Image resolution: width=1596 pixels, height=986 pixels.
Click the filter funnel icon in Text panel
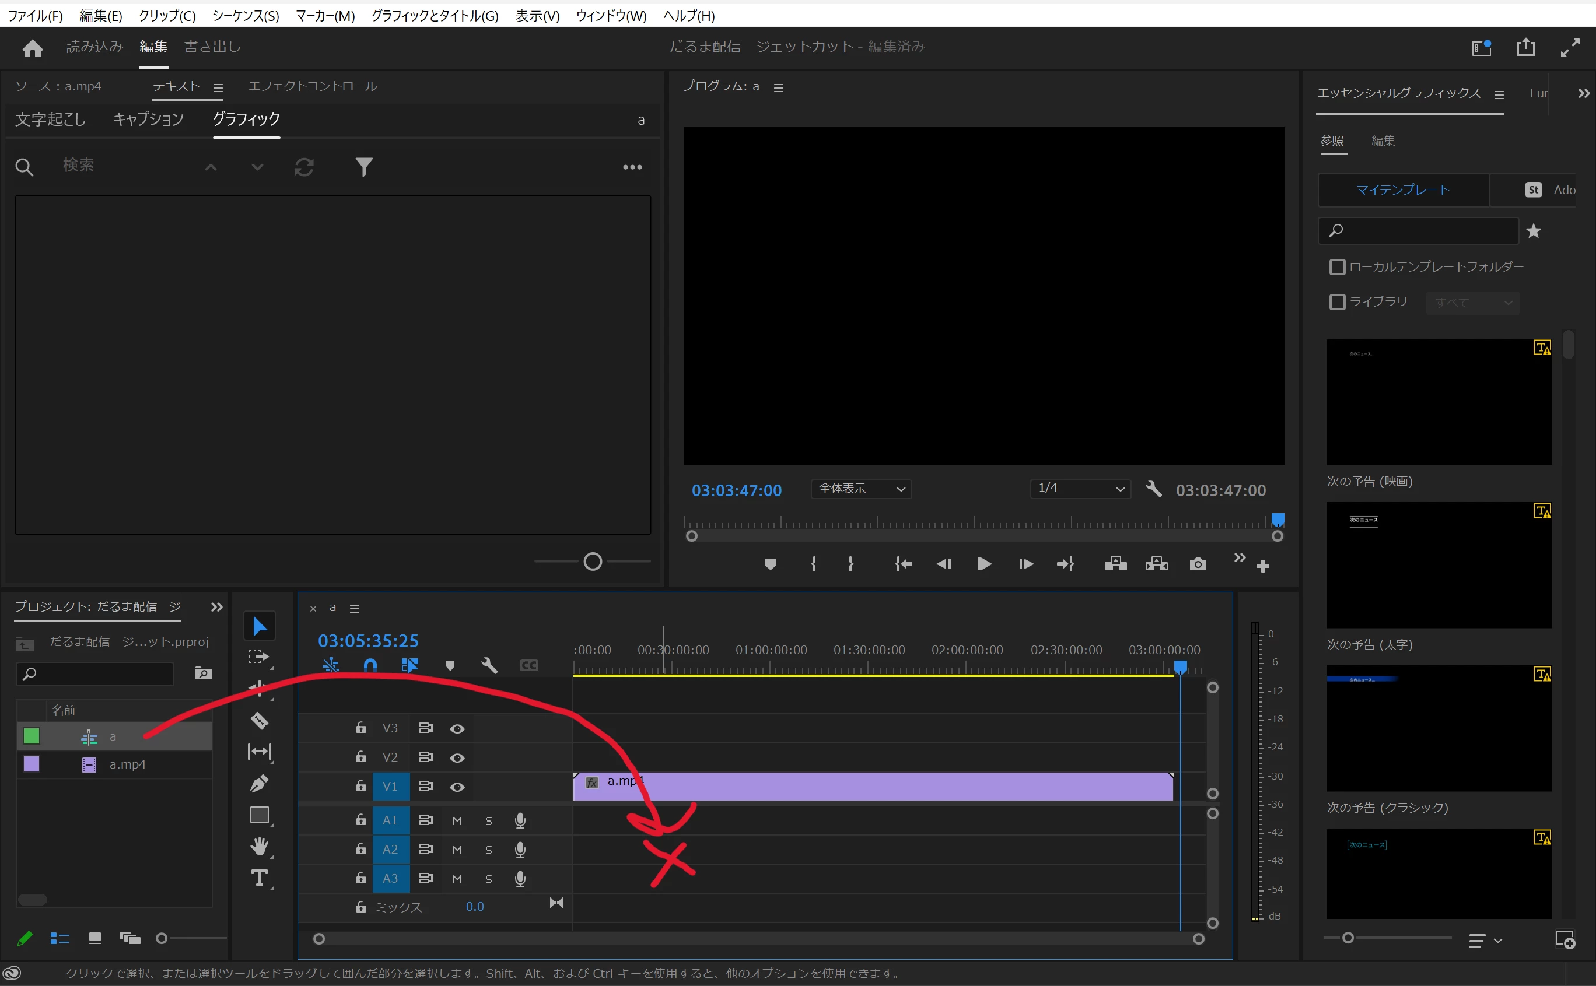364,167
